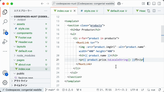164x92 pixels.
Task: Open Run and Debug view
Action: (5, 41)
